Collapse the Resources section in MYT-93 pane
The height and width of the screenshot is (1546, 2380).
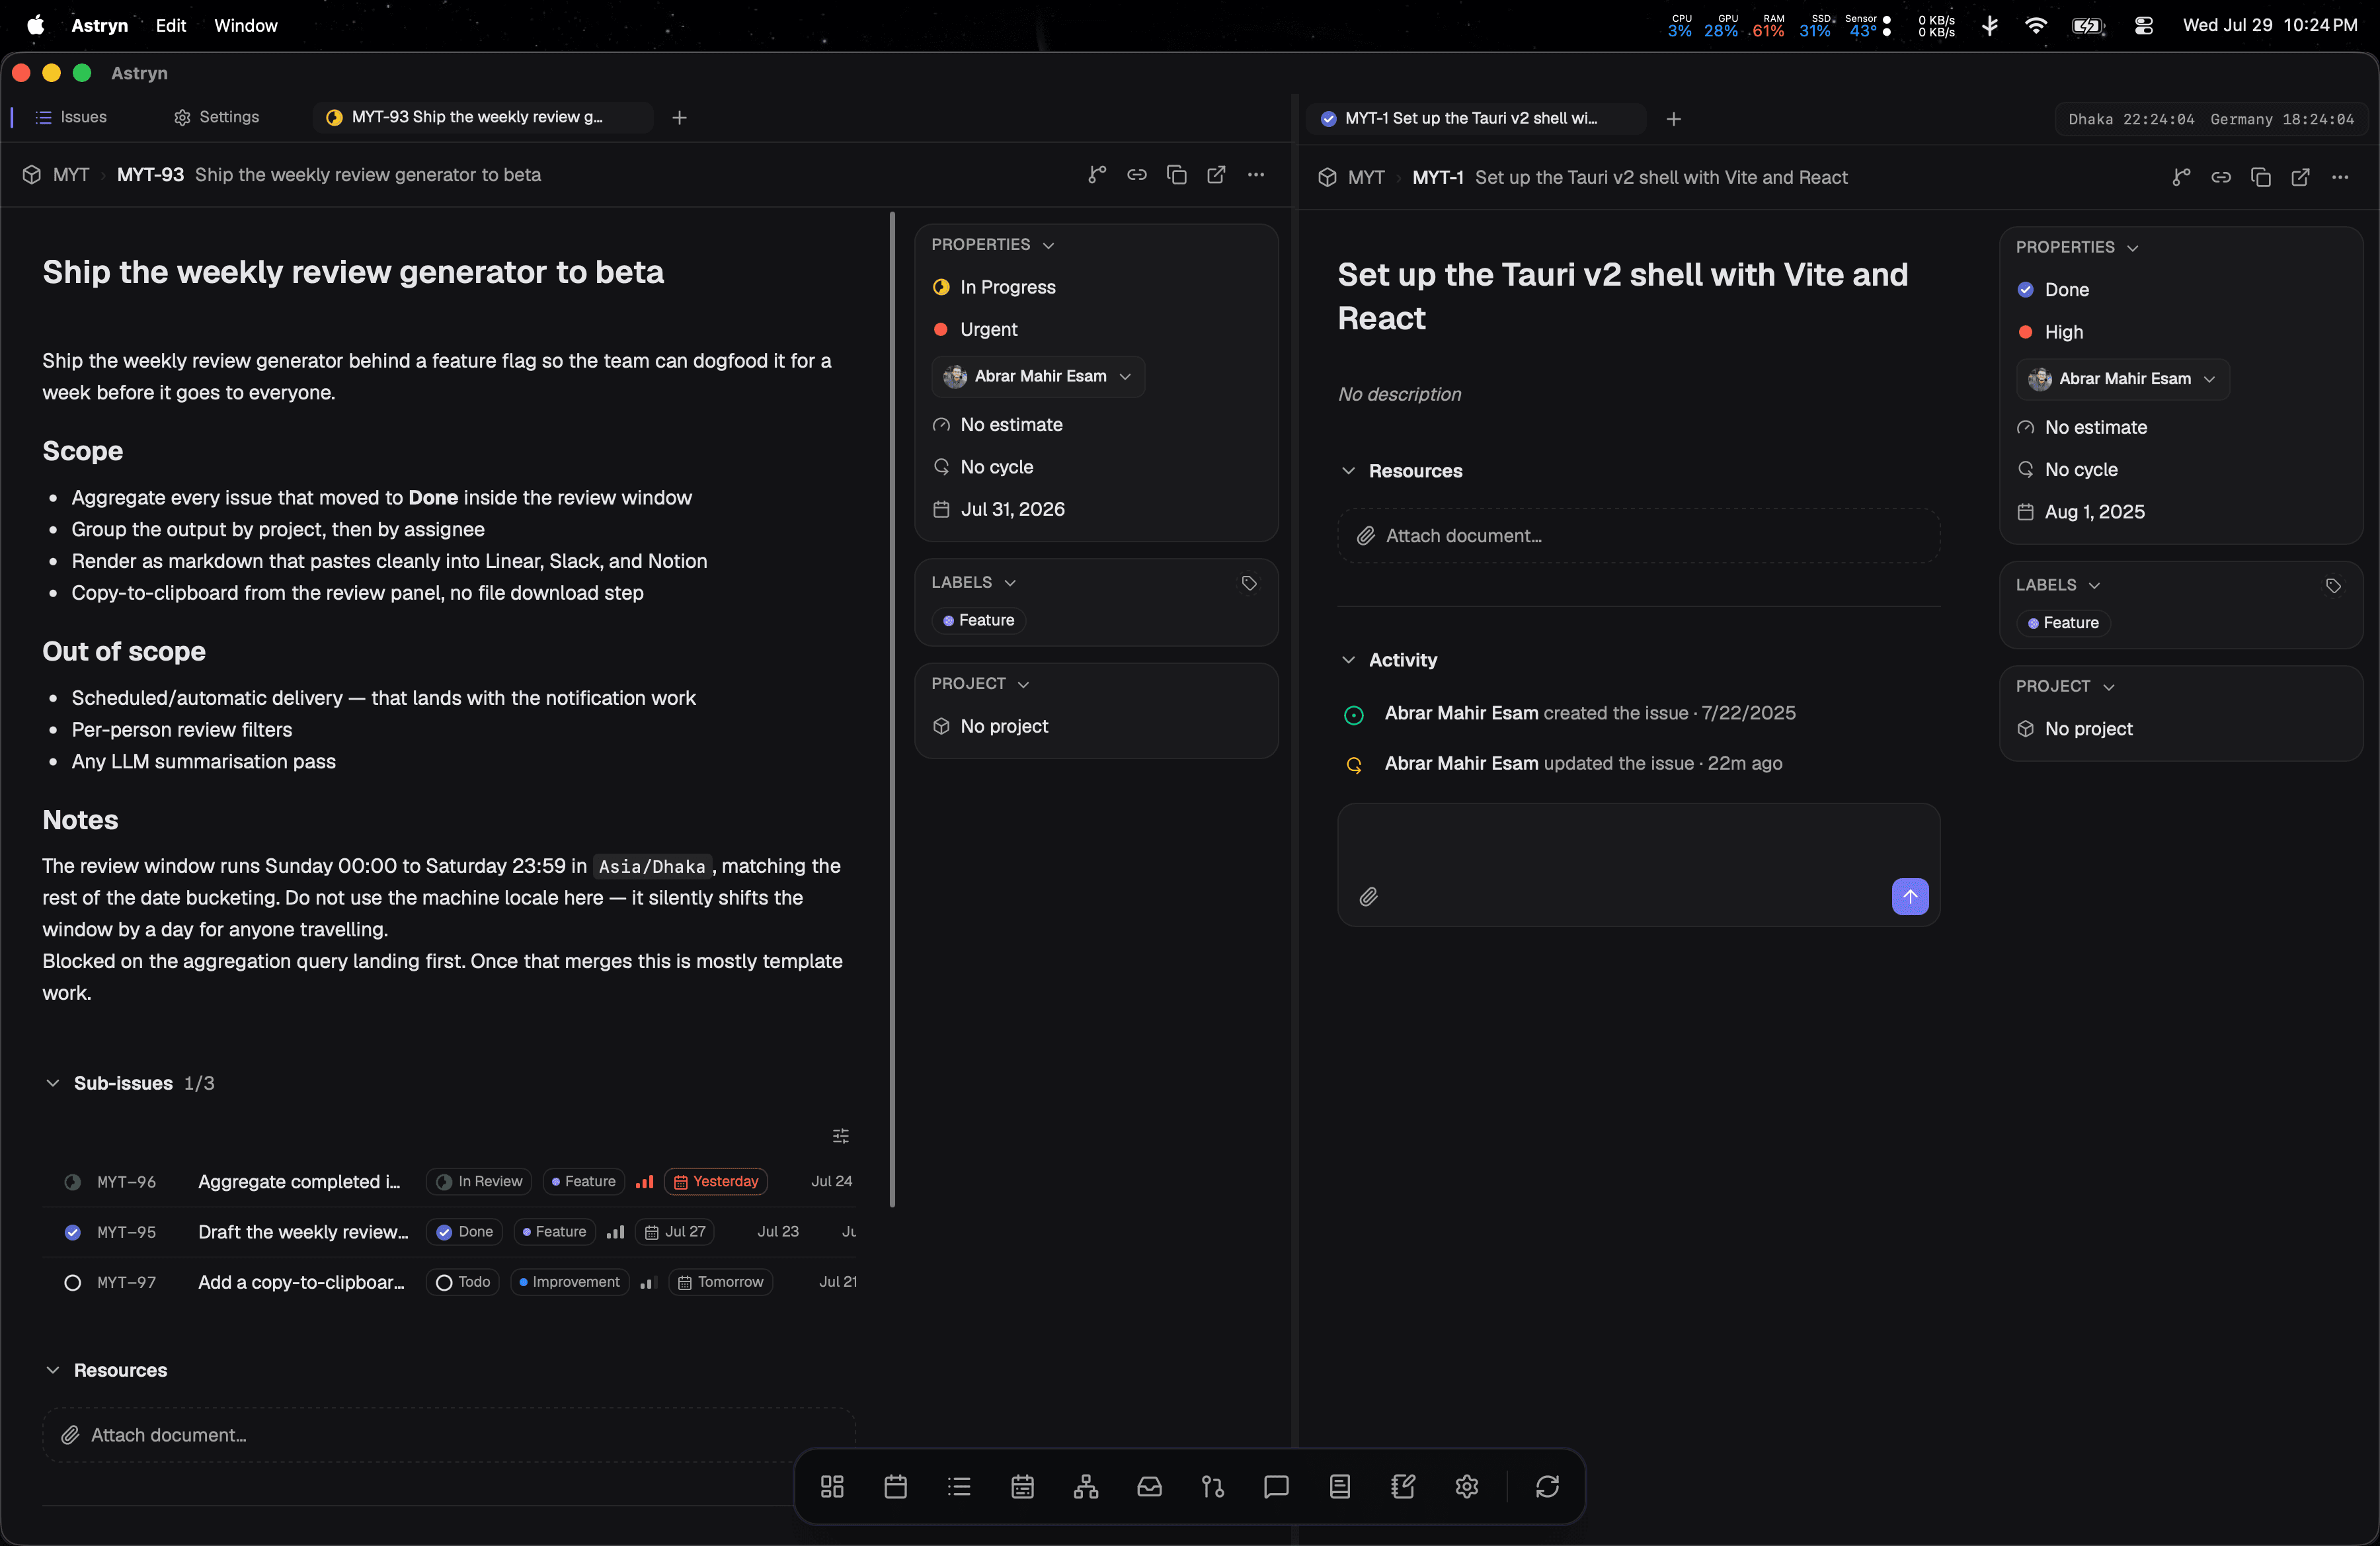click(53, 1370)
